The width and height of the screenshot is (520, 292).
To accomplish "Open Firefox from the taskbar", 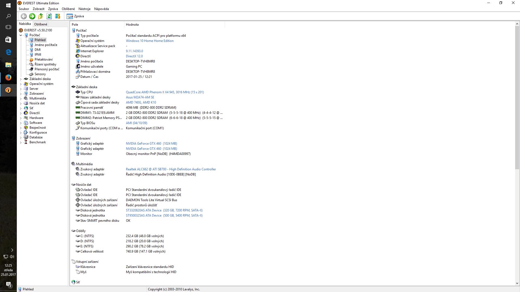I will click(8, 78).
